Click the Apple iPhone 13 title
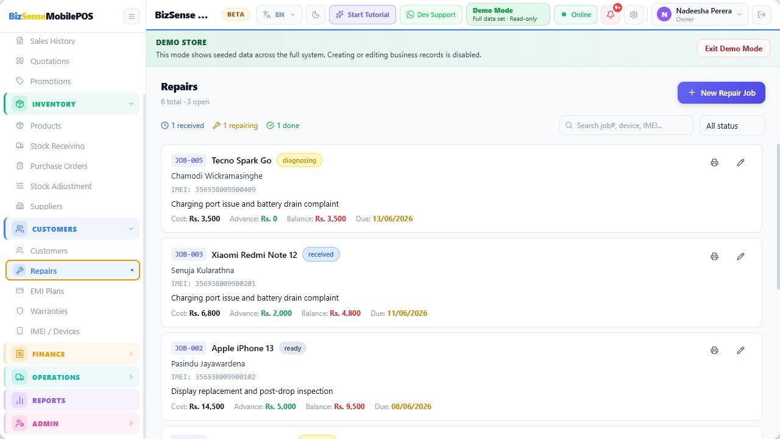 [x=243, y=348]
